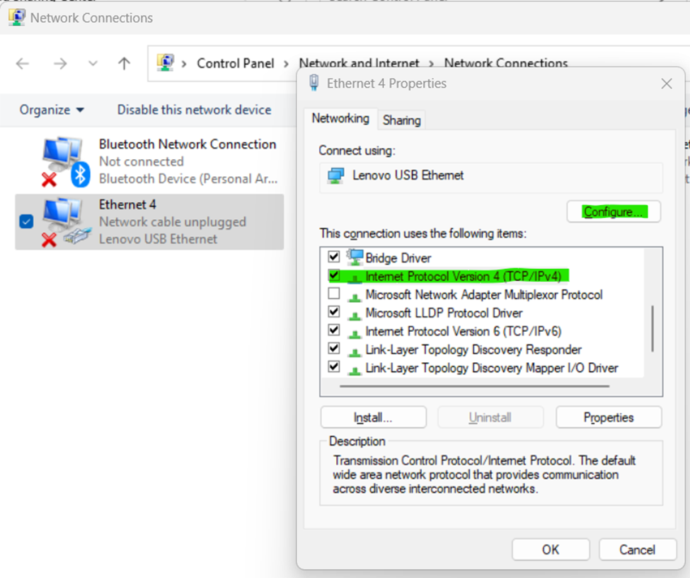Click the vertical scrollbar in items list
690x578 pixels.
coord(652,328)
